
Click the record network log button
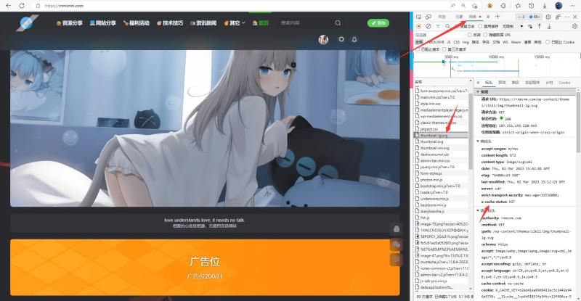419,26
